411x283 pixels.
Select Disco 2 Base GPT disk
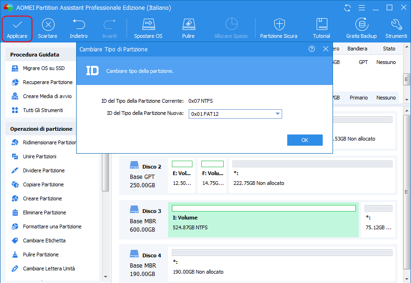click(x=143, y=175)
